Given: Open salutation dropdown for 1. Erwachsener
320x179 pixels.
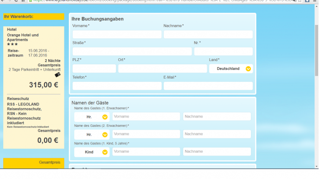Looking at the screenshot, I should (92, 117).
